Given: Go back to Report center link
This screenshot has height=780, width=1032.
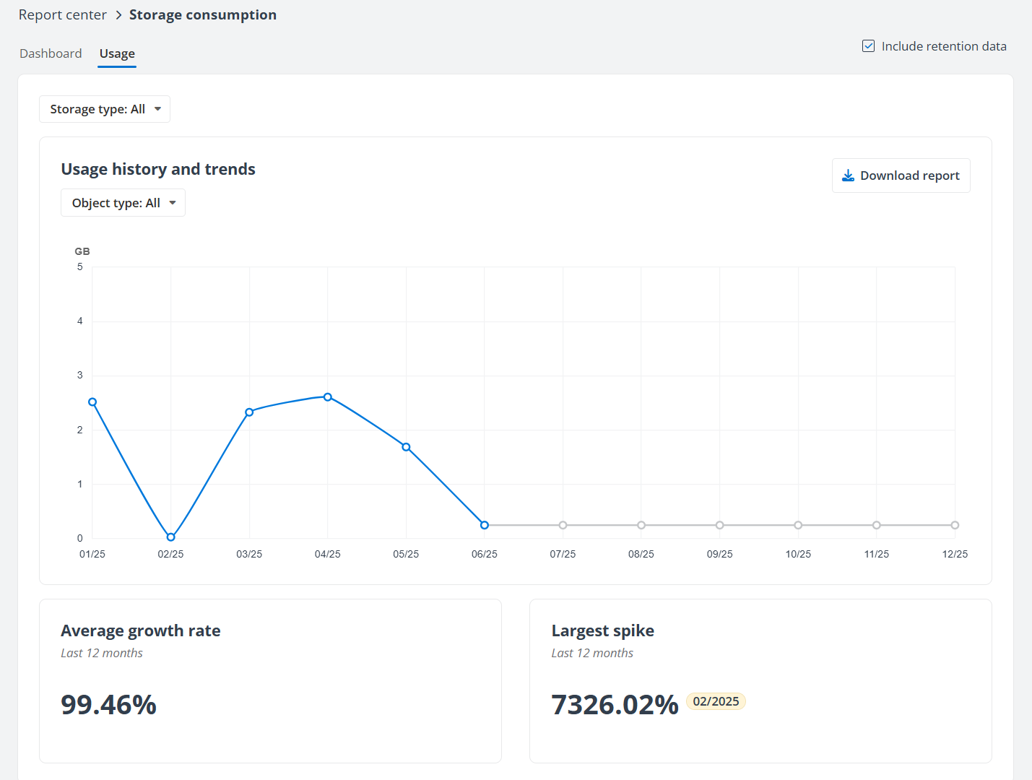Looking at the screenshot, I should tap(63, 15).
